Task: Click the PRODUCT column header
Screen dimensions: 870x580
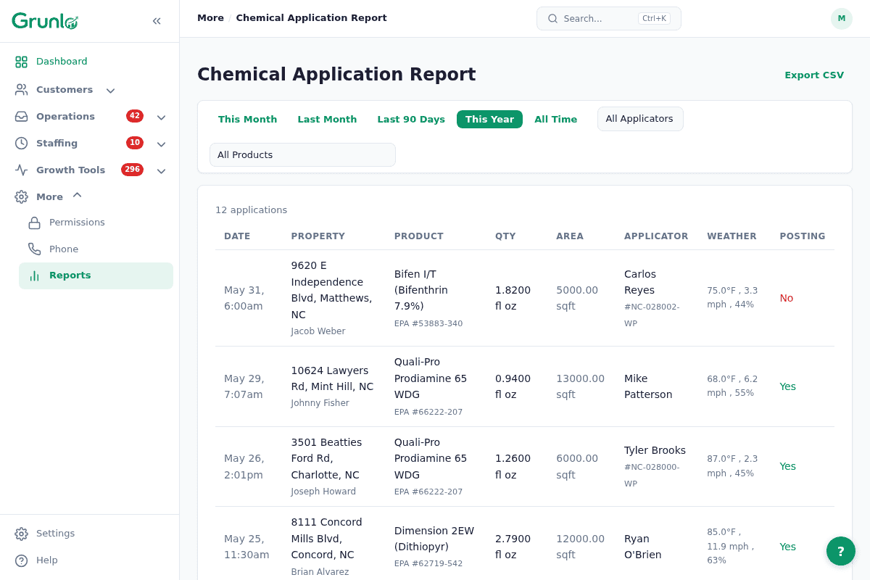Action: tap(419, 236)
